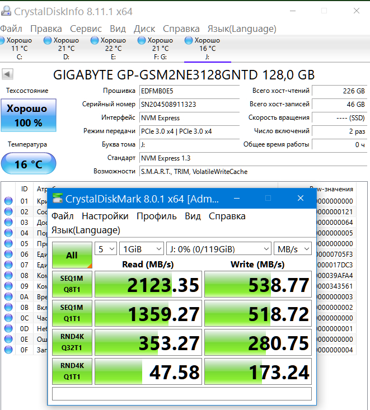Start RND4K Q32T1 test
The width and height of the screenshot is (370, 410).
pos(72,342)
